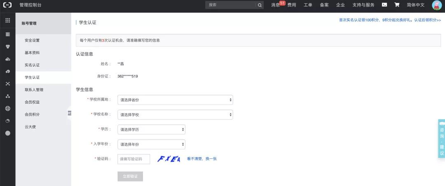Open the 首次实名认证领100积分 promo link
445x186 pixels.
[390, 20]
